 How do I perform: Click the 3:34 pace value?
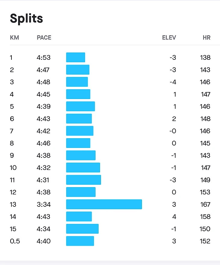[x=44, y=205]
